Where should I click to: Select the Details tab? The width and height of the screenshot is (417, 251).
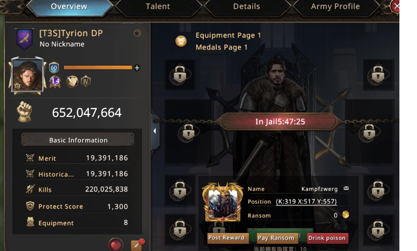[x=247, y=6]
